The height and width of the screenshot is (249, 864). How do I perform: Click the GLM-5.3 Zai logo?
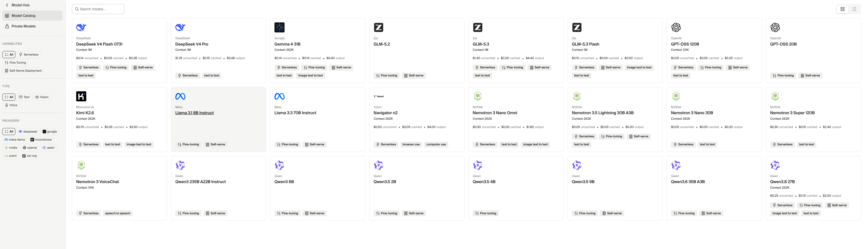[x=478, y=27]
